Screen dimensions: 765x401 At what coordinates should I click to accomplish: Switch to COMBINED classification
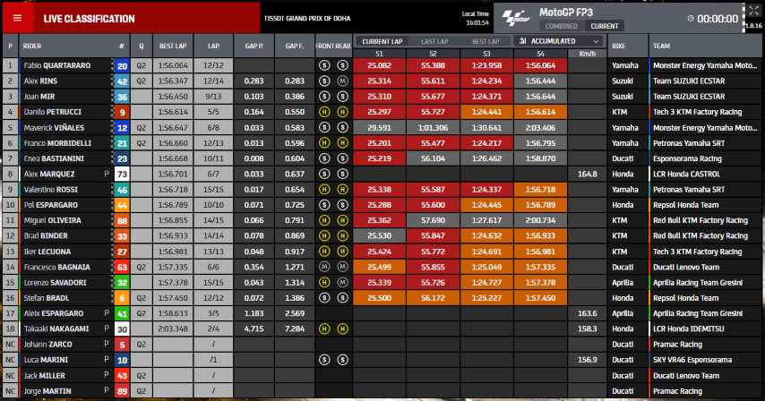click(561, 26)
